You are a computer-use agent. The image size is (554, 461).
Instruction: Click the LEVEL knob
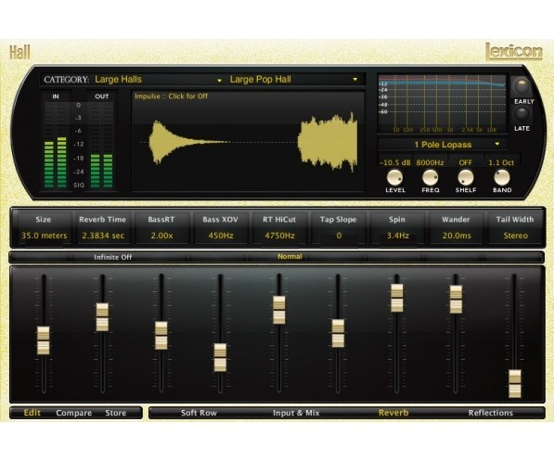(x=394, y=177)
